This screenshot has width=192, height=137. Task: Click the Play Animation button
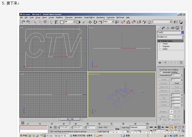159,127
